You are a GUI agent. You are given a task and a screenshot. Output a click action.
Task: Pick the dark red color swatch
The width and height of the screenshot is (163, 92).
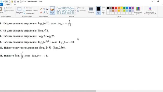point(113,8)
